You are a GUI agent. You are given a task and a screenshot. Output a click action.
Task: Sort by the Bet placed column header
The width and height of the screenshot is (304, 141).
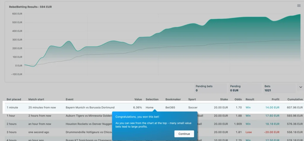coord(14,99)
